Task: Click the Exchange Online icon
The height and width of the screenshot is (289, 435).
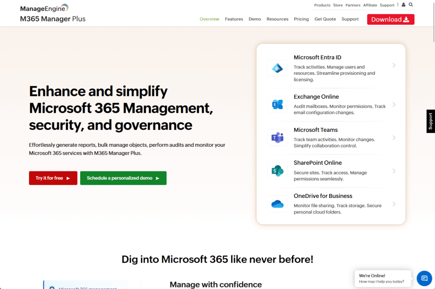Action: 277,104
